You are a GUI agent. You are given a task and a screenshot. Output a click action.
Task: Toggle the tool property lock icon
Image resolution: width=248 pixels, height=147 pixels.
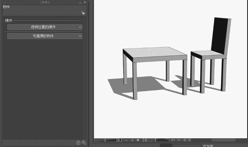point(83,13)
